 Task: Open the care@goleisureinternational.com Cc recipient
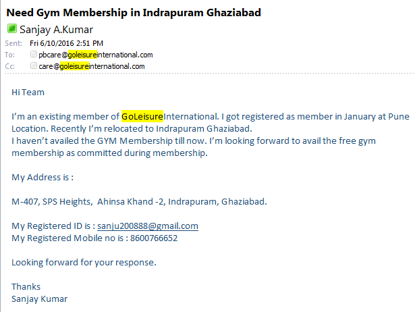click(92, 66)
